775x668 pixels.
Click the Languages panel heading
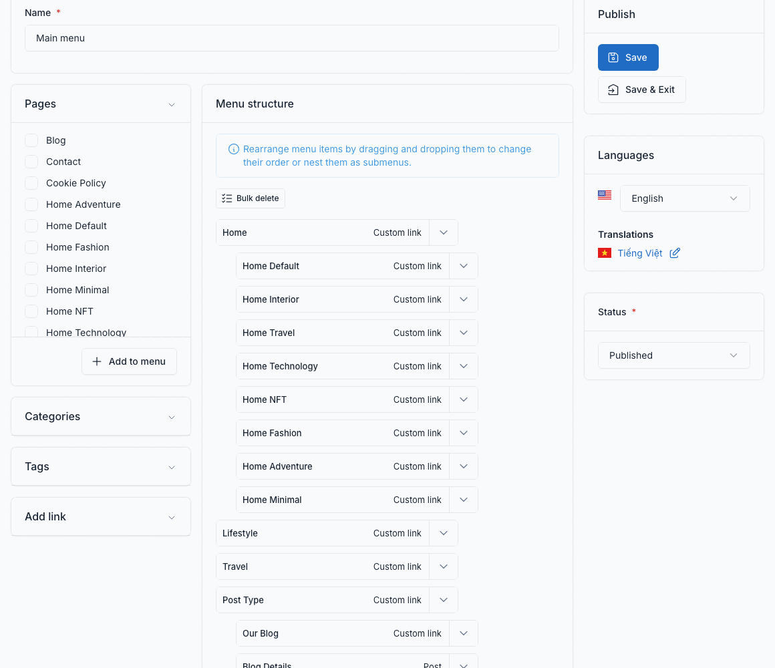pos(626,155)
